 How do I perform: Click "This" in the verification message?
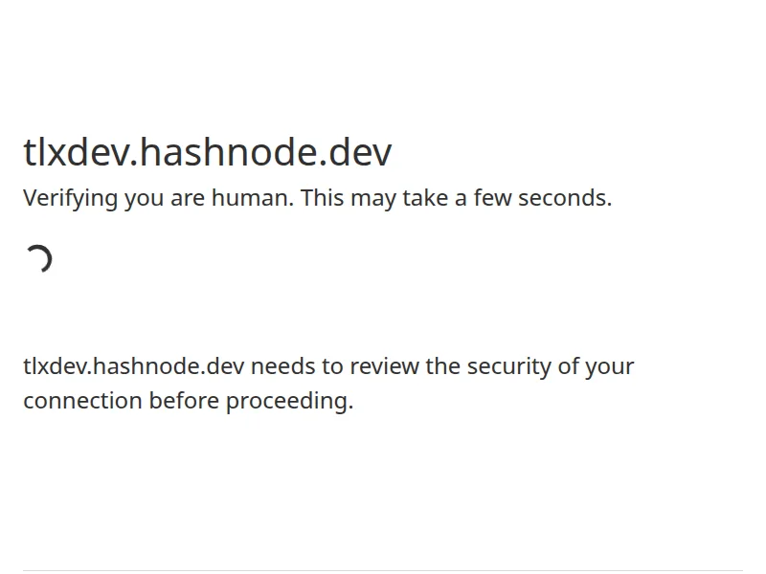[322, 198]
